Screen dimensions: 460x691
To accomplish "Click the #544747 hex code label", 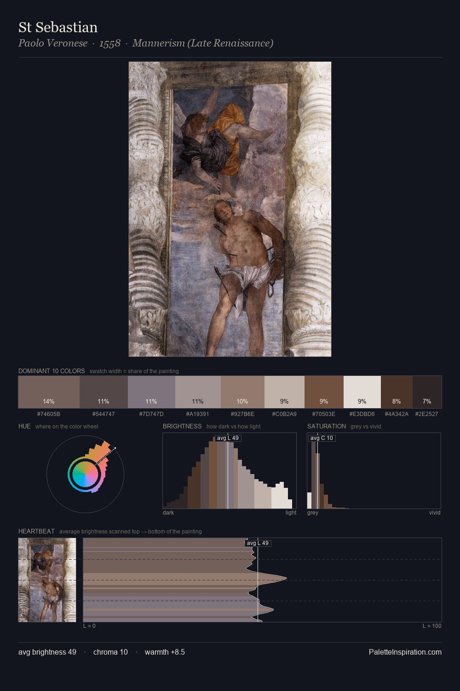I will point(103,414).
